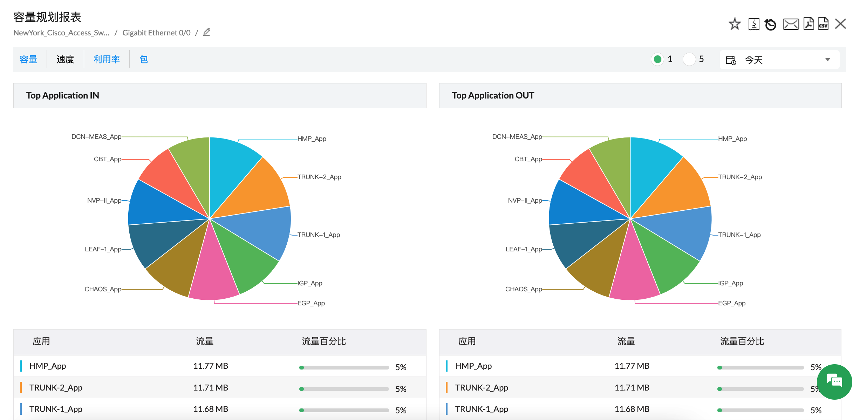Open the calendar icon beside 今天
This screenshot has height=420, width=853.
pyautogui.click(x=731, y=60)
